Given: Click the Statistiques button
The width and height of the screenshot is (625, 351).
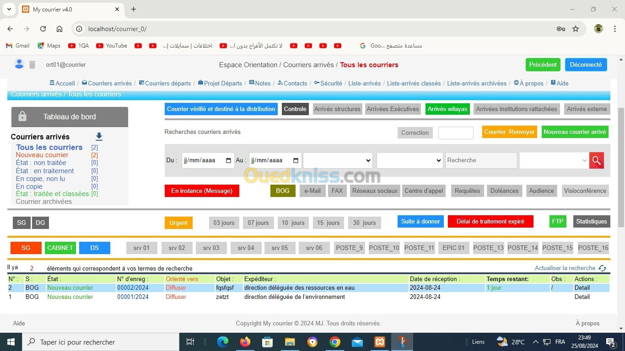Looking at the screenshot, I should pos(591,221).
